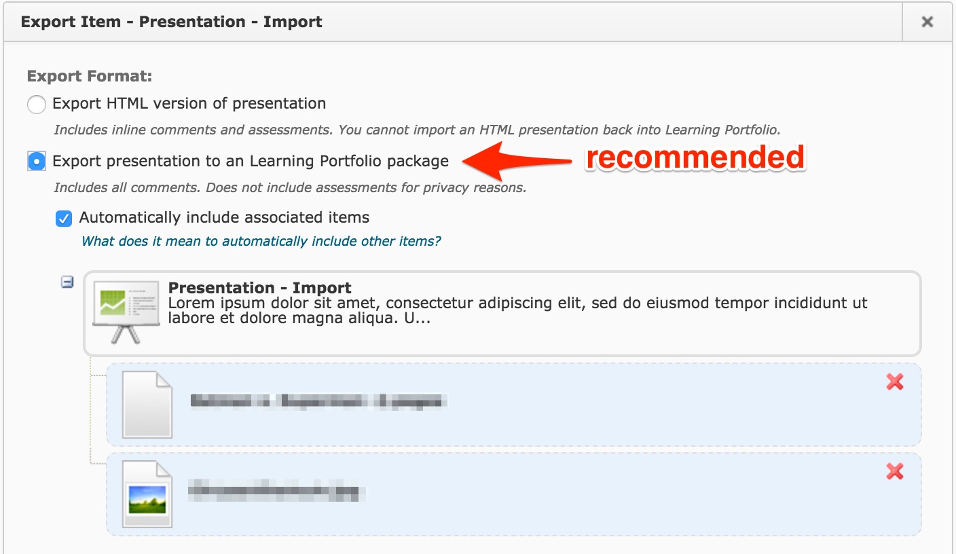The height and width of the screenshot is (554, 956).
Task: Select Export HTML version radio button
Action: pos(37,104)
